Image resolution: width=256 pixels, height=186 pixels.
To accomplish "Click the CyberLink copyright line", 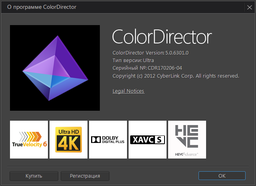I will [176, 76].
